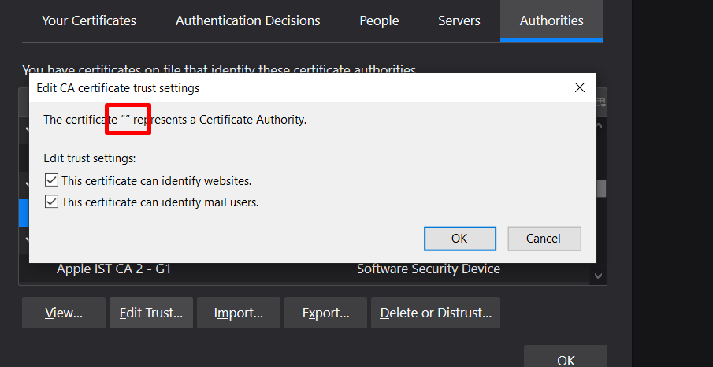Select Apple IST CA 2 - G1 certificate row
The width and height of the screenshot is (713, 367).
[x=113, y=269]
